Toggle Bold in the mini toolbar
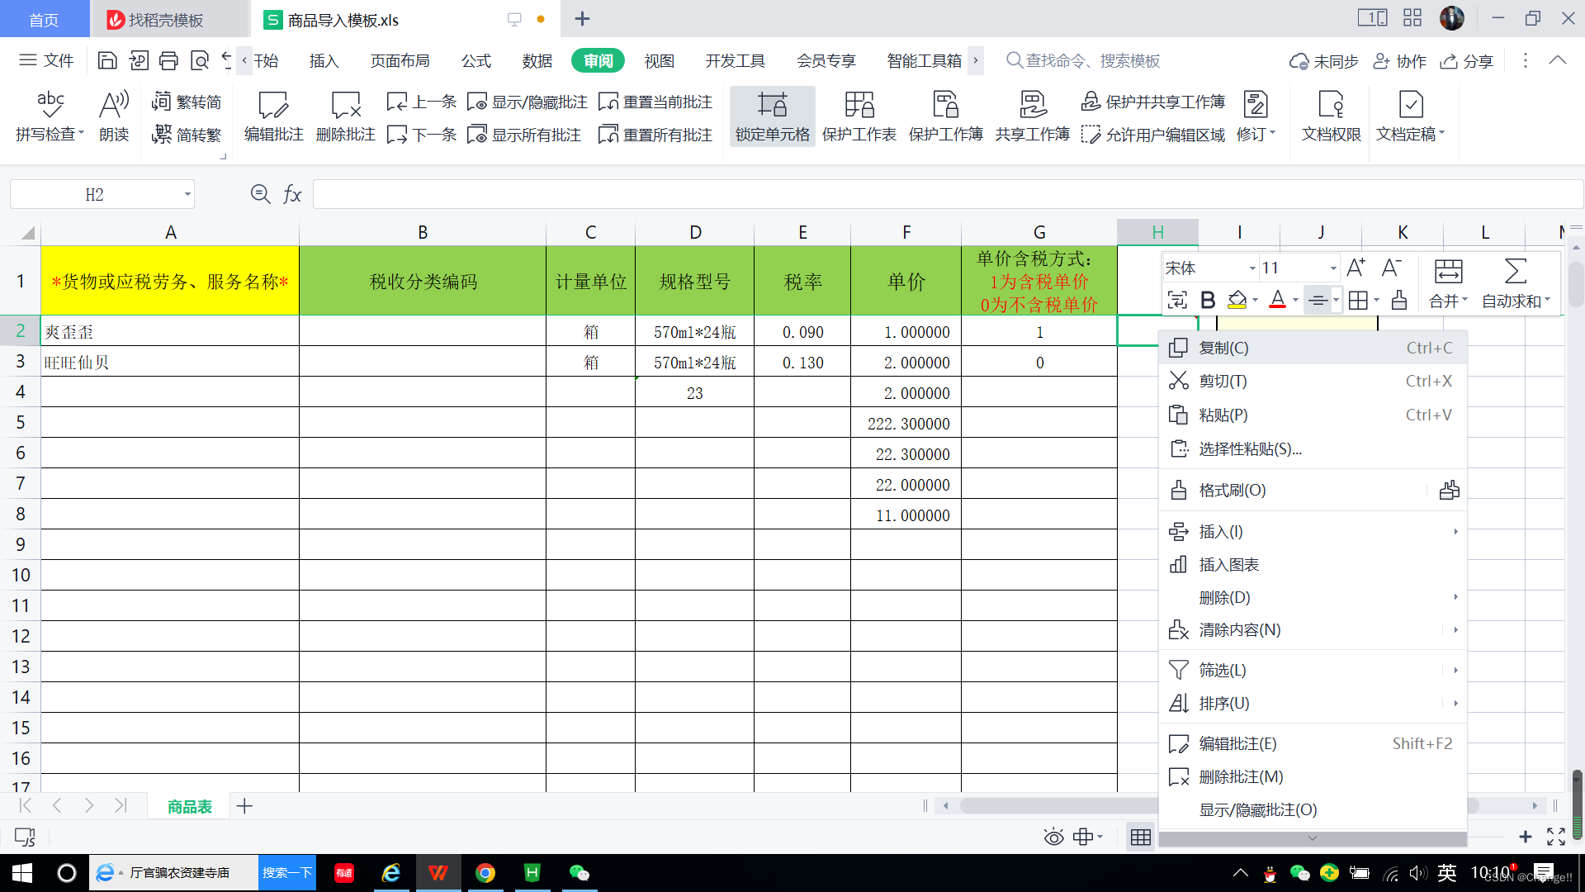The height and width of the screenshot is (892, 1585). tap(1208, 300)
